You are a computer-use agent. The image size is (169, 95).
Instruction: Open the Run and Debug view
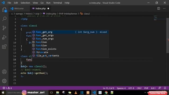[x=4, y=37]
